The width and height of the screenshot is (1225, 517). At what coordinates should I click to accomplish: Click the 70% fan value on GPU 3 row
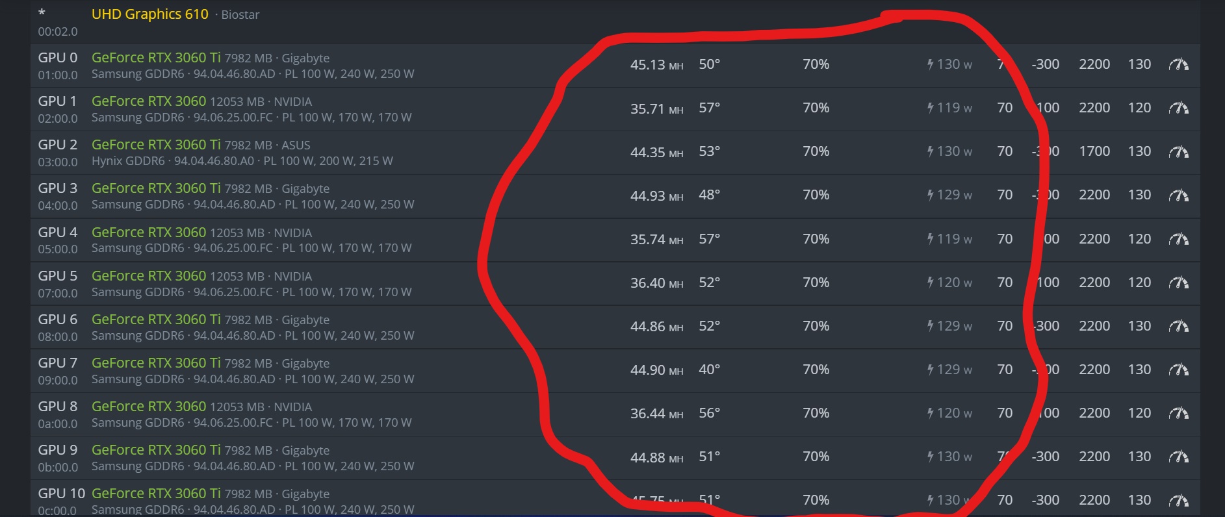816,195
